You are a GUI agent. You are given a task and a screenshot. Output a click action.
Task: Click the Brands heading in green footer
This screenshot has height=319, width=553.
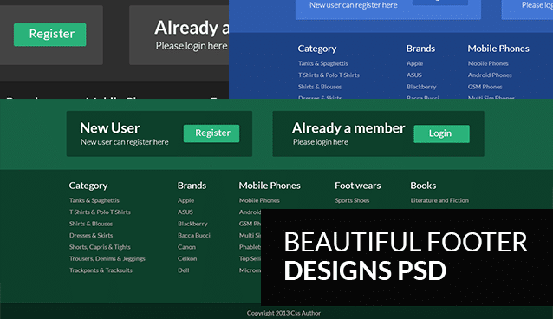[192, 186]
